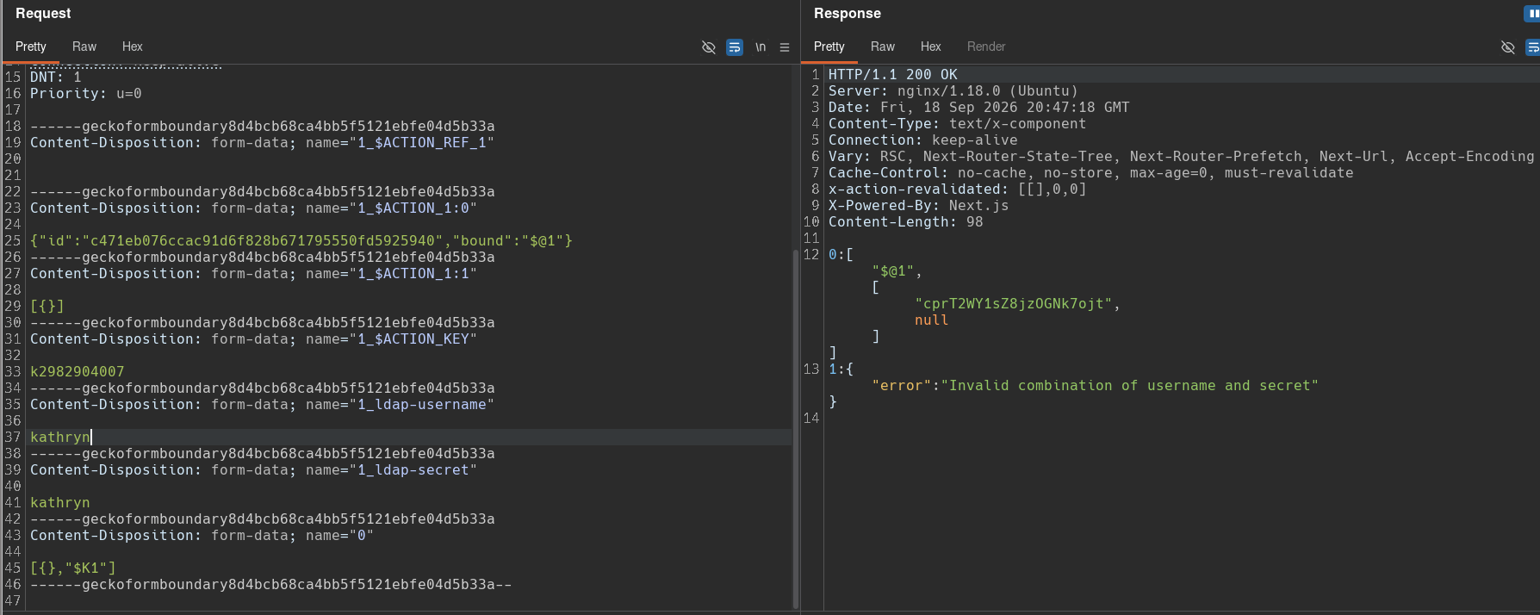Click the X-Powered-By Next.js header
Viewport: 1540px width, 615px height.
click(919, 206)
